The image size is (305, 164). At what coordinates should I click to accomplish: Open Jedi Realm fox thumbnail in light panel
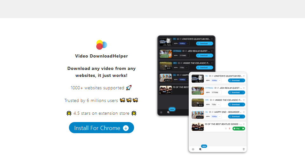198,91
